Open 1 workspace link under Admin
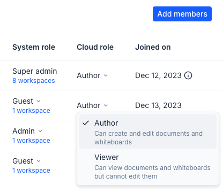 click(31, 141)
